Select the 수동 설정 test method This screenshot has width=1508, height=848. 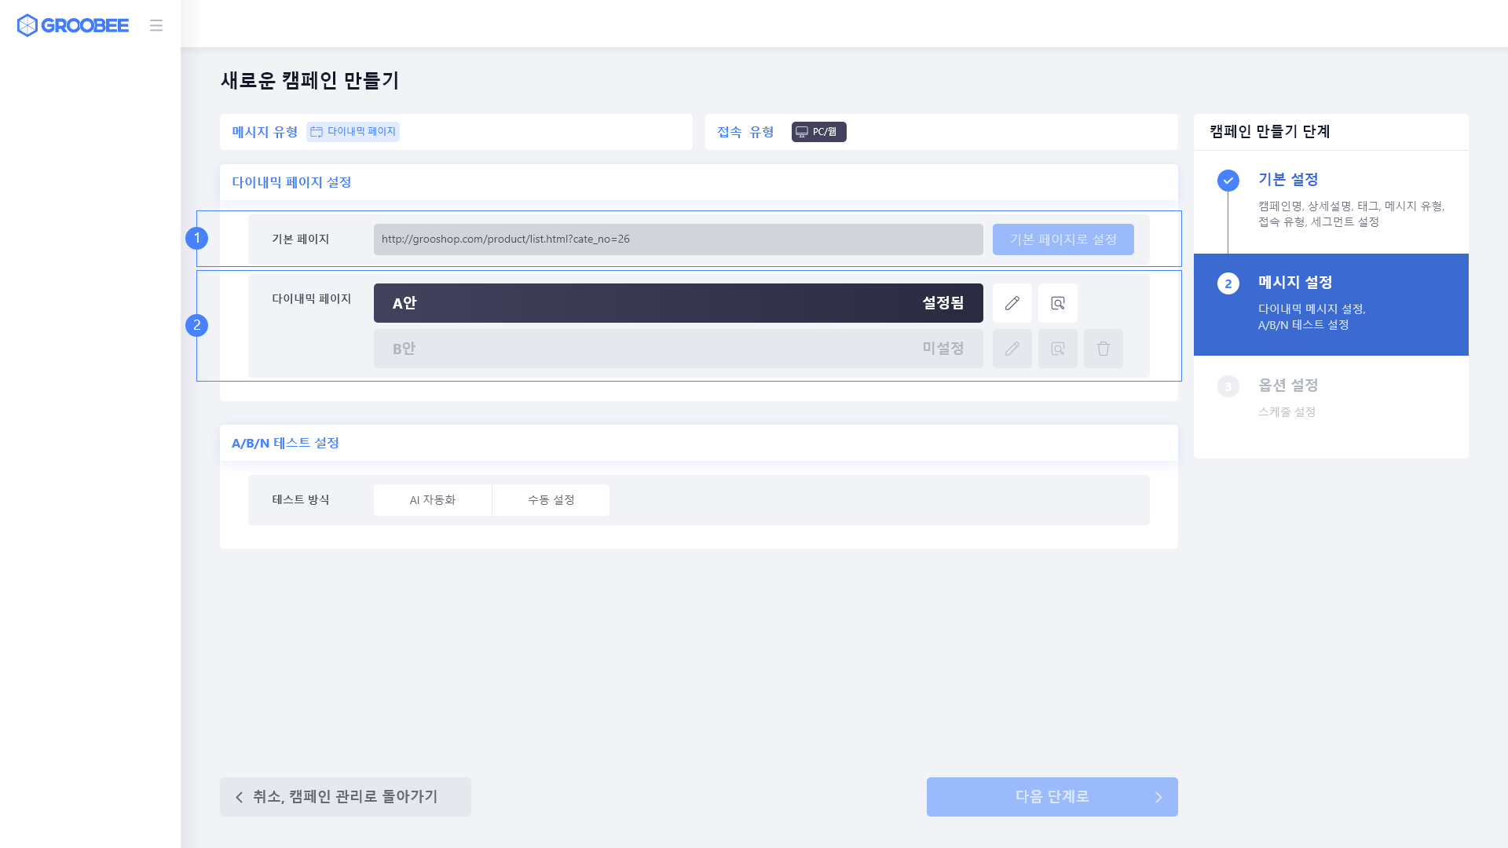click(551, 500)
